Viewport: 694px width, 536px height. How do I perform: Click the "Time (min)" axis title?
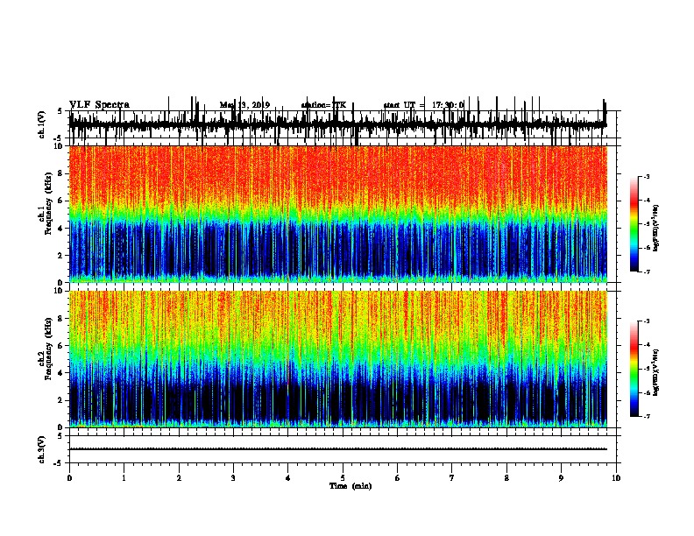pyautogui.click(x=351, y=486)
